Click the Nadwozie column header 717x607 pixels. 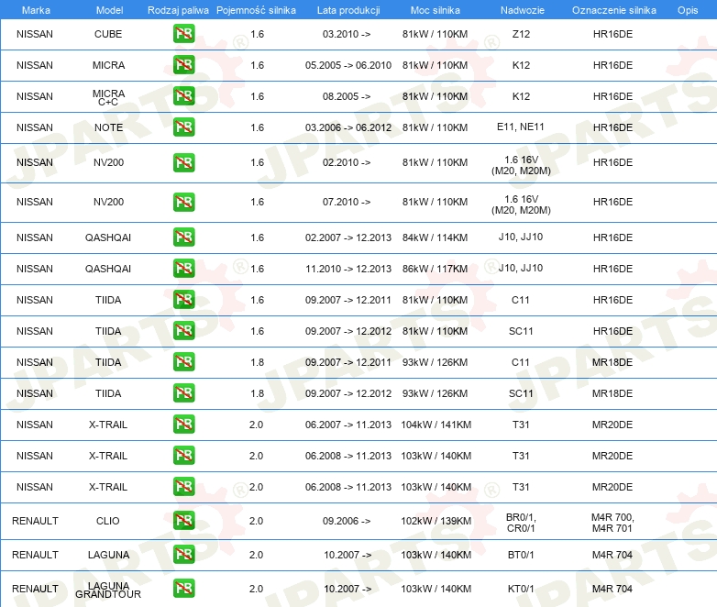pyautogui.click(x=523, y=10)
